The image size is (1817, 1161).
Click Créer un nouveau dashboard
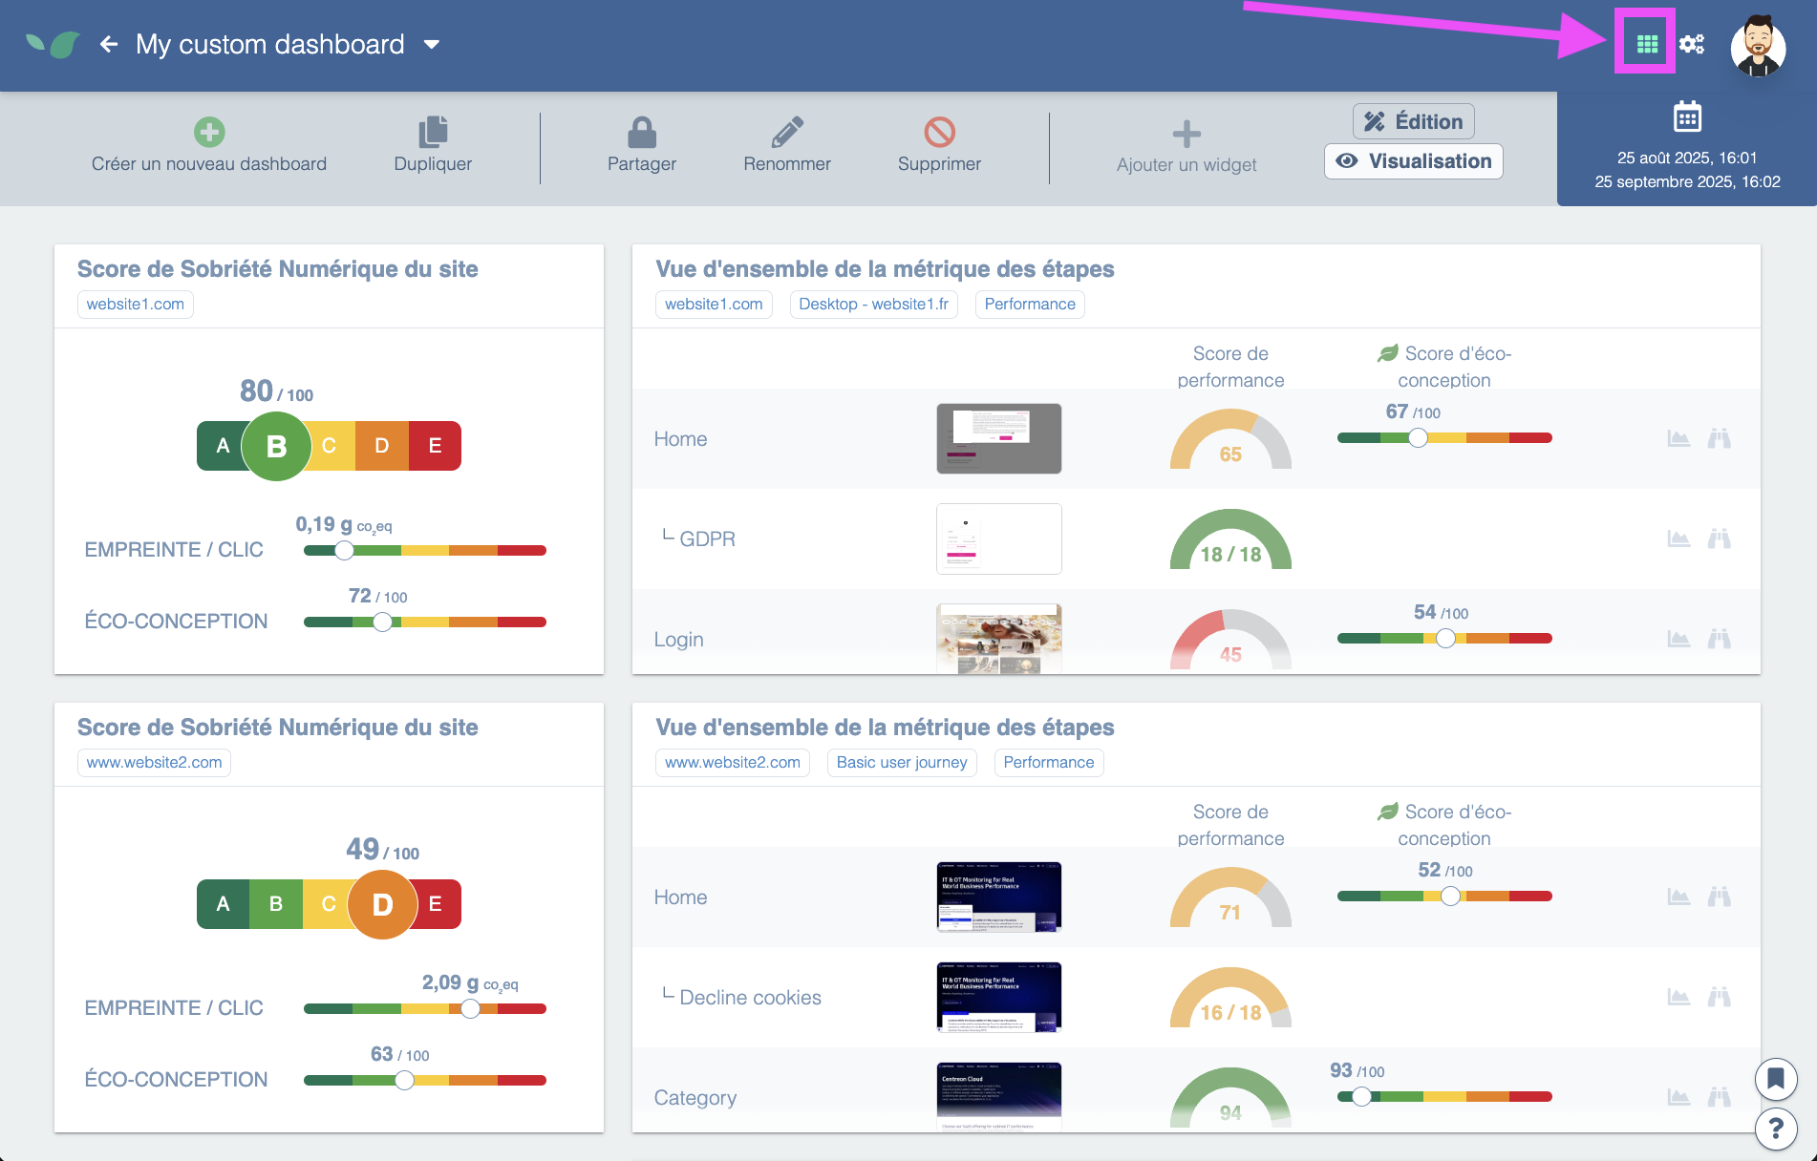[209, 145]
